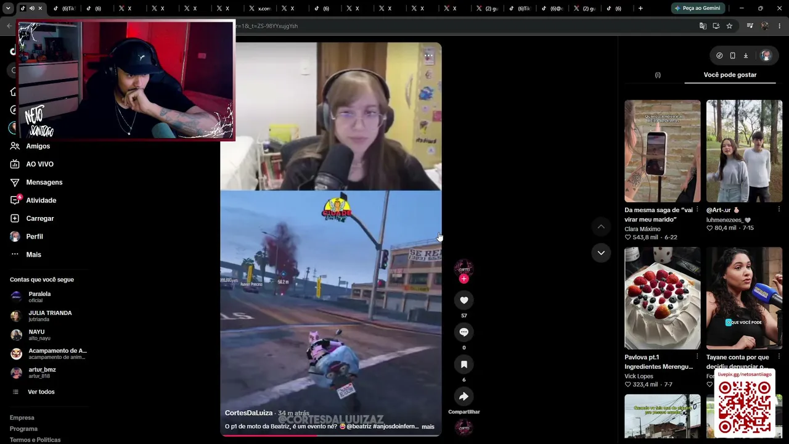Screen dimensions: 789x444
Task: Open the Programa footer link
Action: pyautogui.click(x=23, y=429)
